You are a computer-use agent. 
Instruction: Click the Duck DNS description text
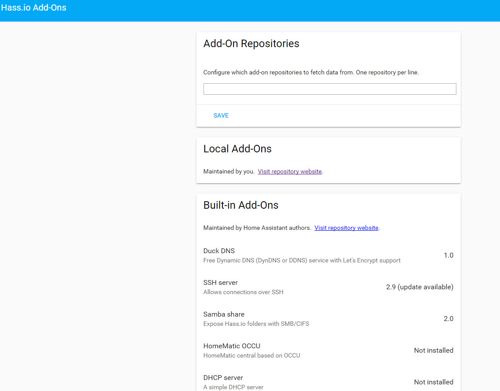[x=302, y=260]
